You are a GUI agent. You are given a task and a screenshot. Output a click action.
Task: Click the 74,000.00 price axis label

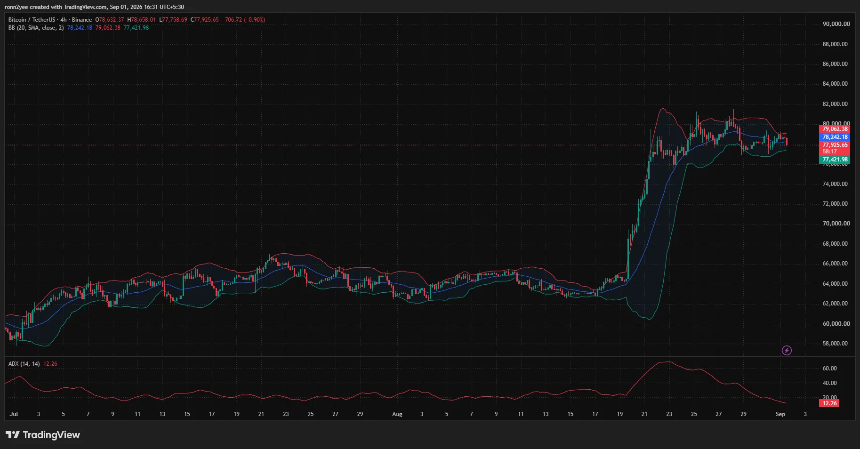[835, 184]
